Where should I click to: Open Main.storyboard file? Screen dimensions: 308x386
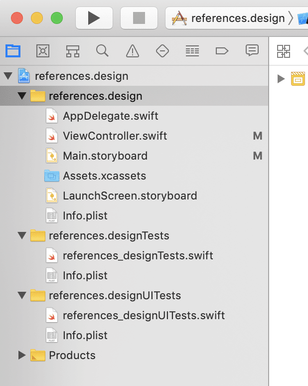click(x=105, y=156)
